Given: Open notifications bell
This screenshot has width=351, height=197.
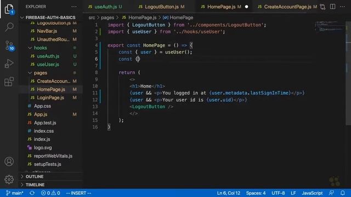Looking at the screenshot, I should [342, 193].
